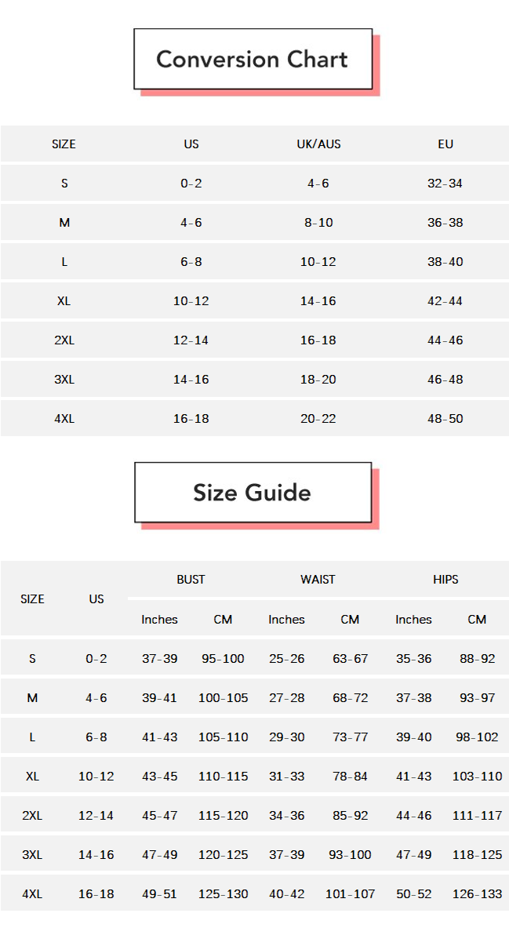Select the 2XL label in Size Guide
The height and width of the screenshot is (946, 509).
click(x=32, y=816)
